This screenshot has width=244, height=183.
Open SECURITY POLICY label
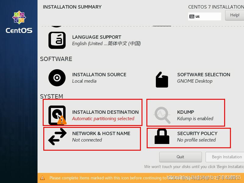point(197,133)
